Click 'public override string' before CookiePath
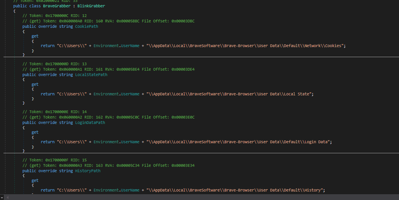399x200 pixels. [x=48, y=26]
